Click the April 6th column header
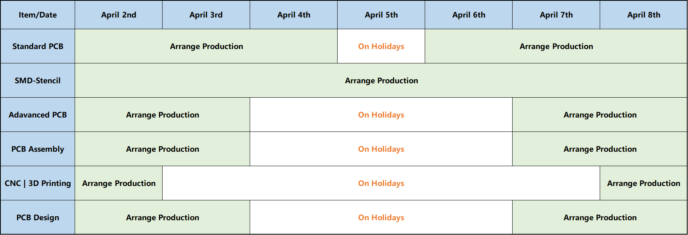Screen dimensions: 688x235 point(469,15)
